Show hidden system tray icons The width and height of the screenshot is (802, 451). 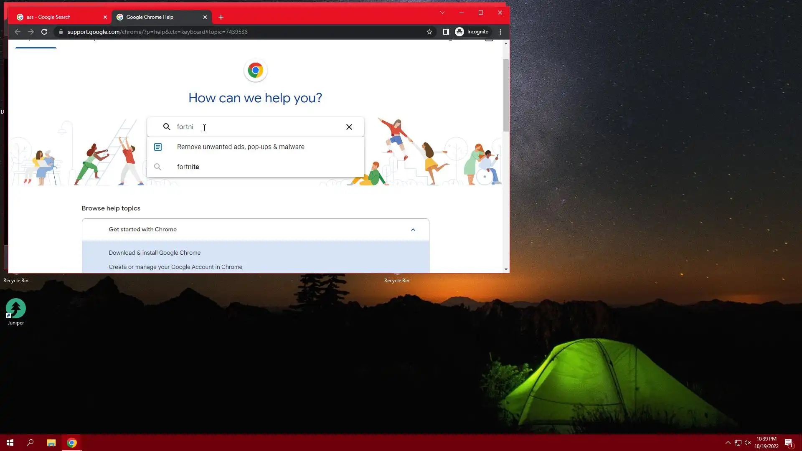(728, 443)
